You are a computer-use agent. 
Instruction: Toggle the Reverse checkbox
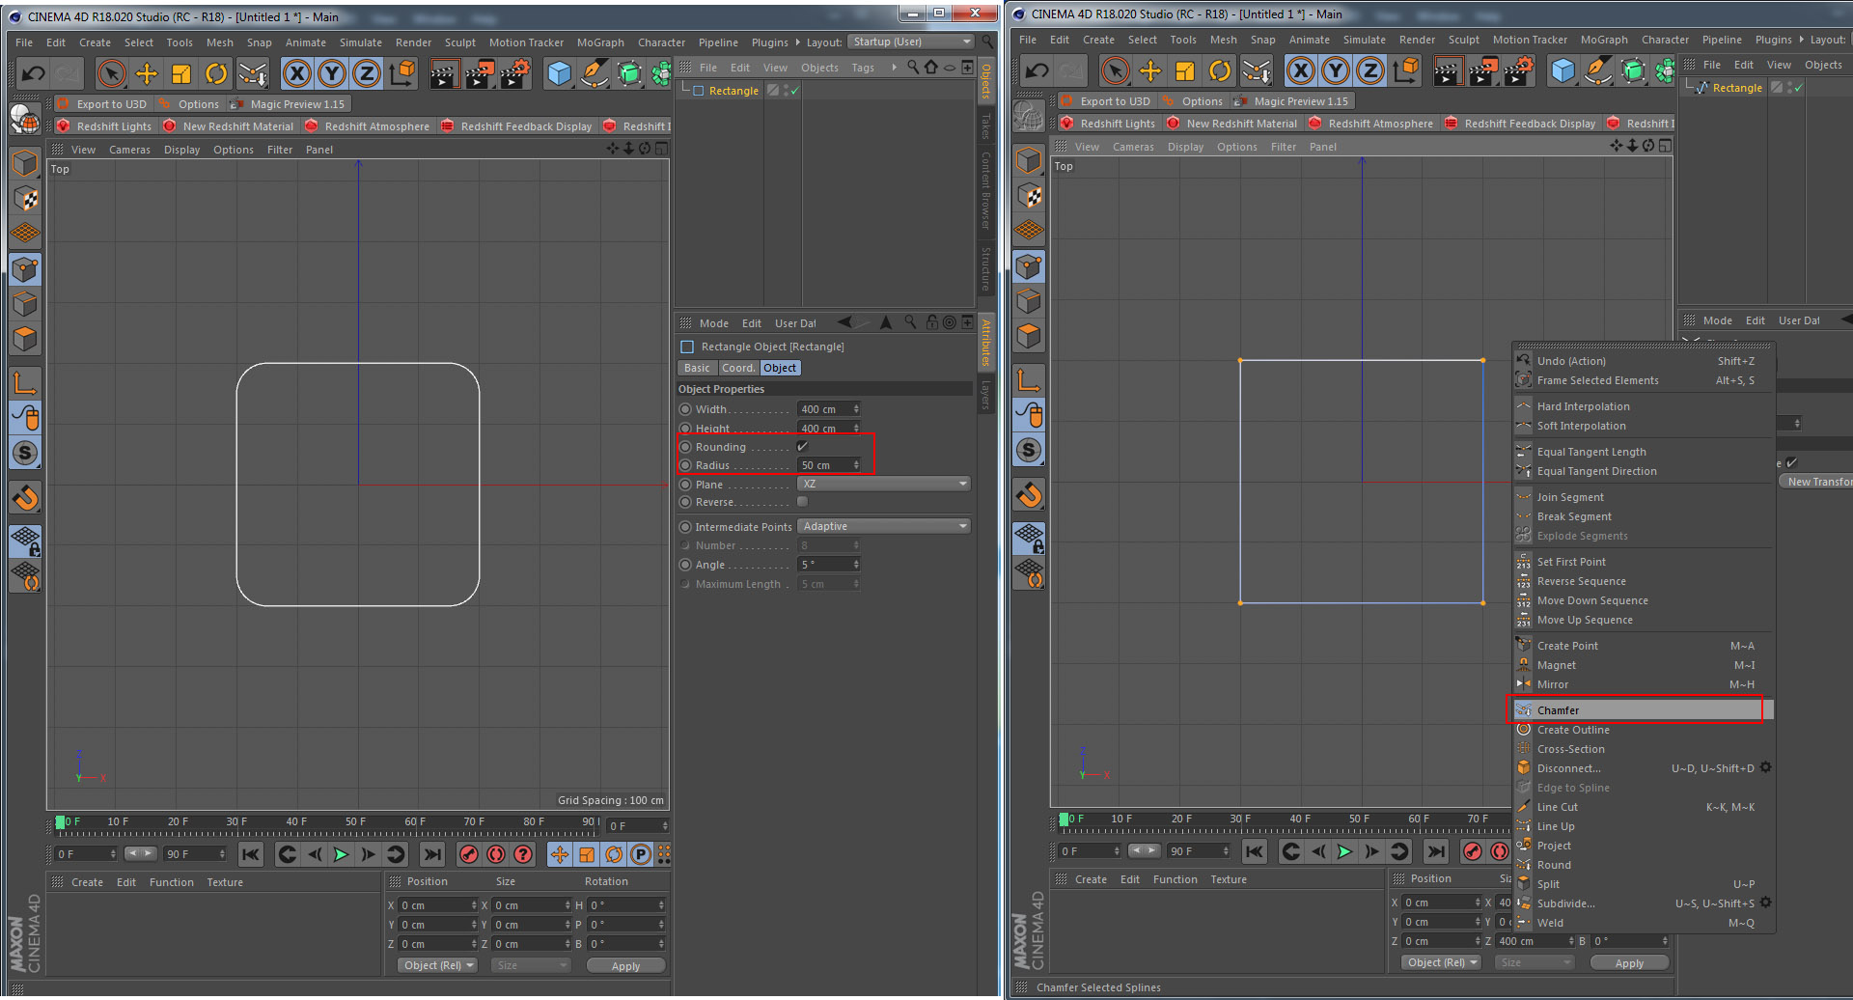pos(802,502)
